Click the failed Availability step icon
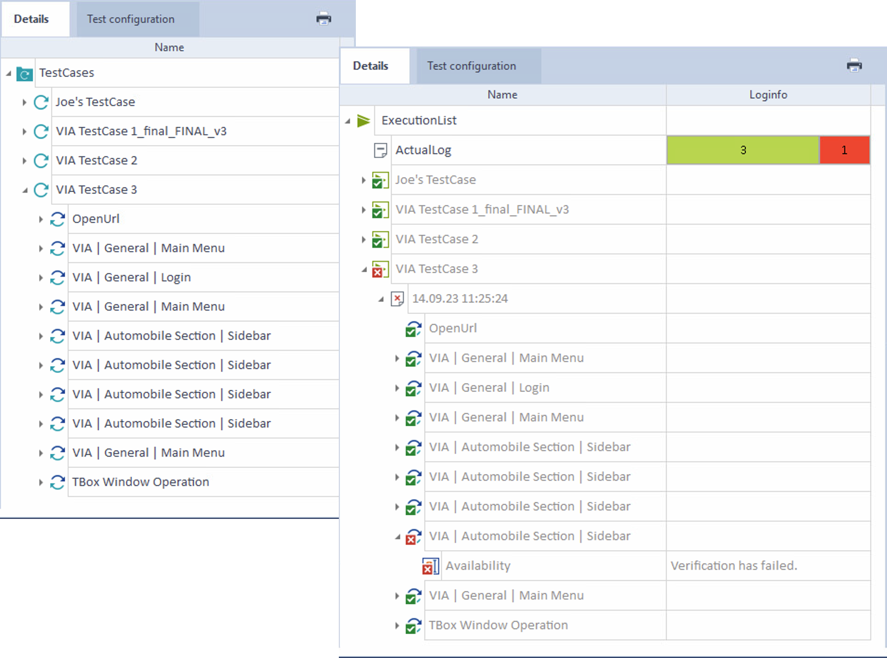This screenshot has width=887, height=658. (430, 566)
